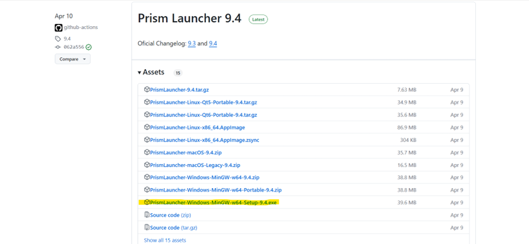This screenshot has width=529, height=244.
Task: Download PrismLauncher-Windows-MinGW-w64-9.4.zip
Action: click(x=205, y=178)
